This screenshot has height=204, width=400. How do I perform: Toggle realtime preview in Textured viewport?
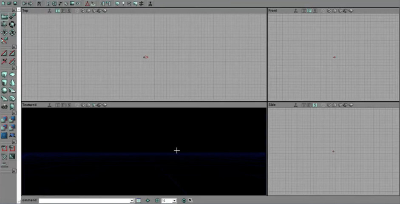50,105
